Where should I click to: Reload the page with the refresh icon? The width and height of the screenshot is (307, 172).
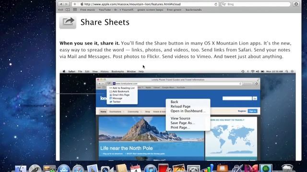(x=216, y=4)
